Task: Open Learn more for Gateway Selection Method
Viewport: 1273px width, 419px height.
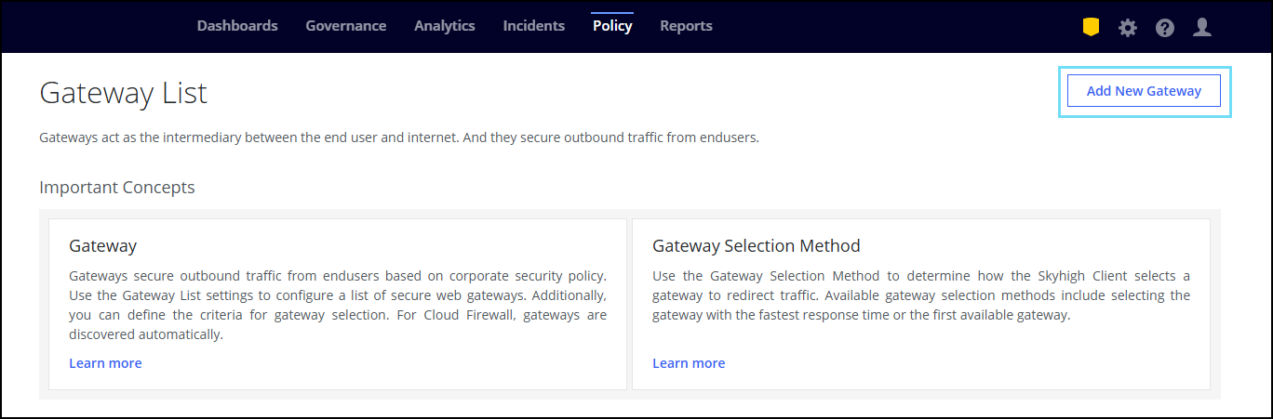Action: pos(689,363)
